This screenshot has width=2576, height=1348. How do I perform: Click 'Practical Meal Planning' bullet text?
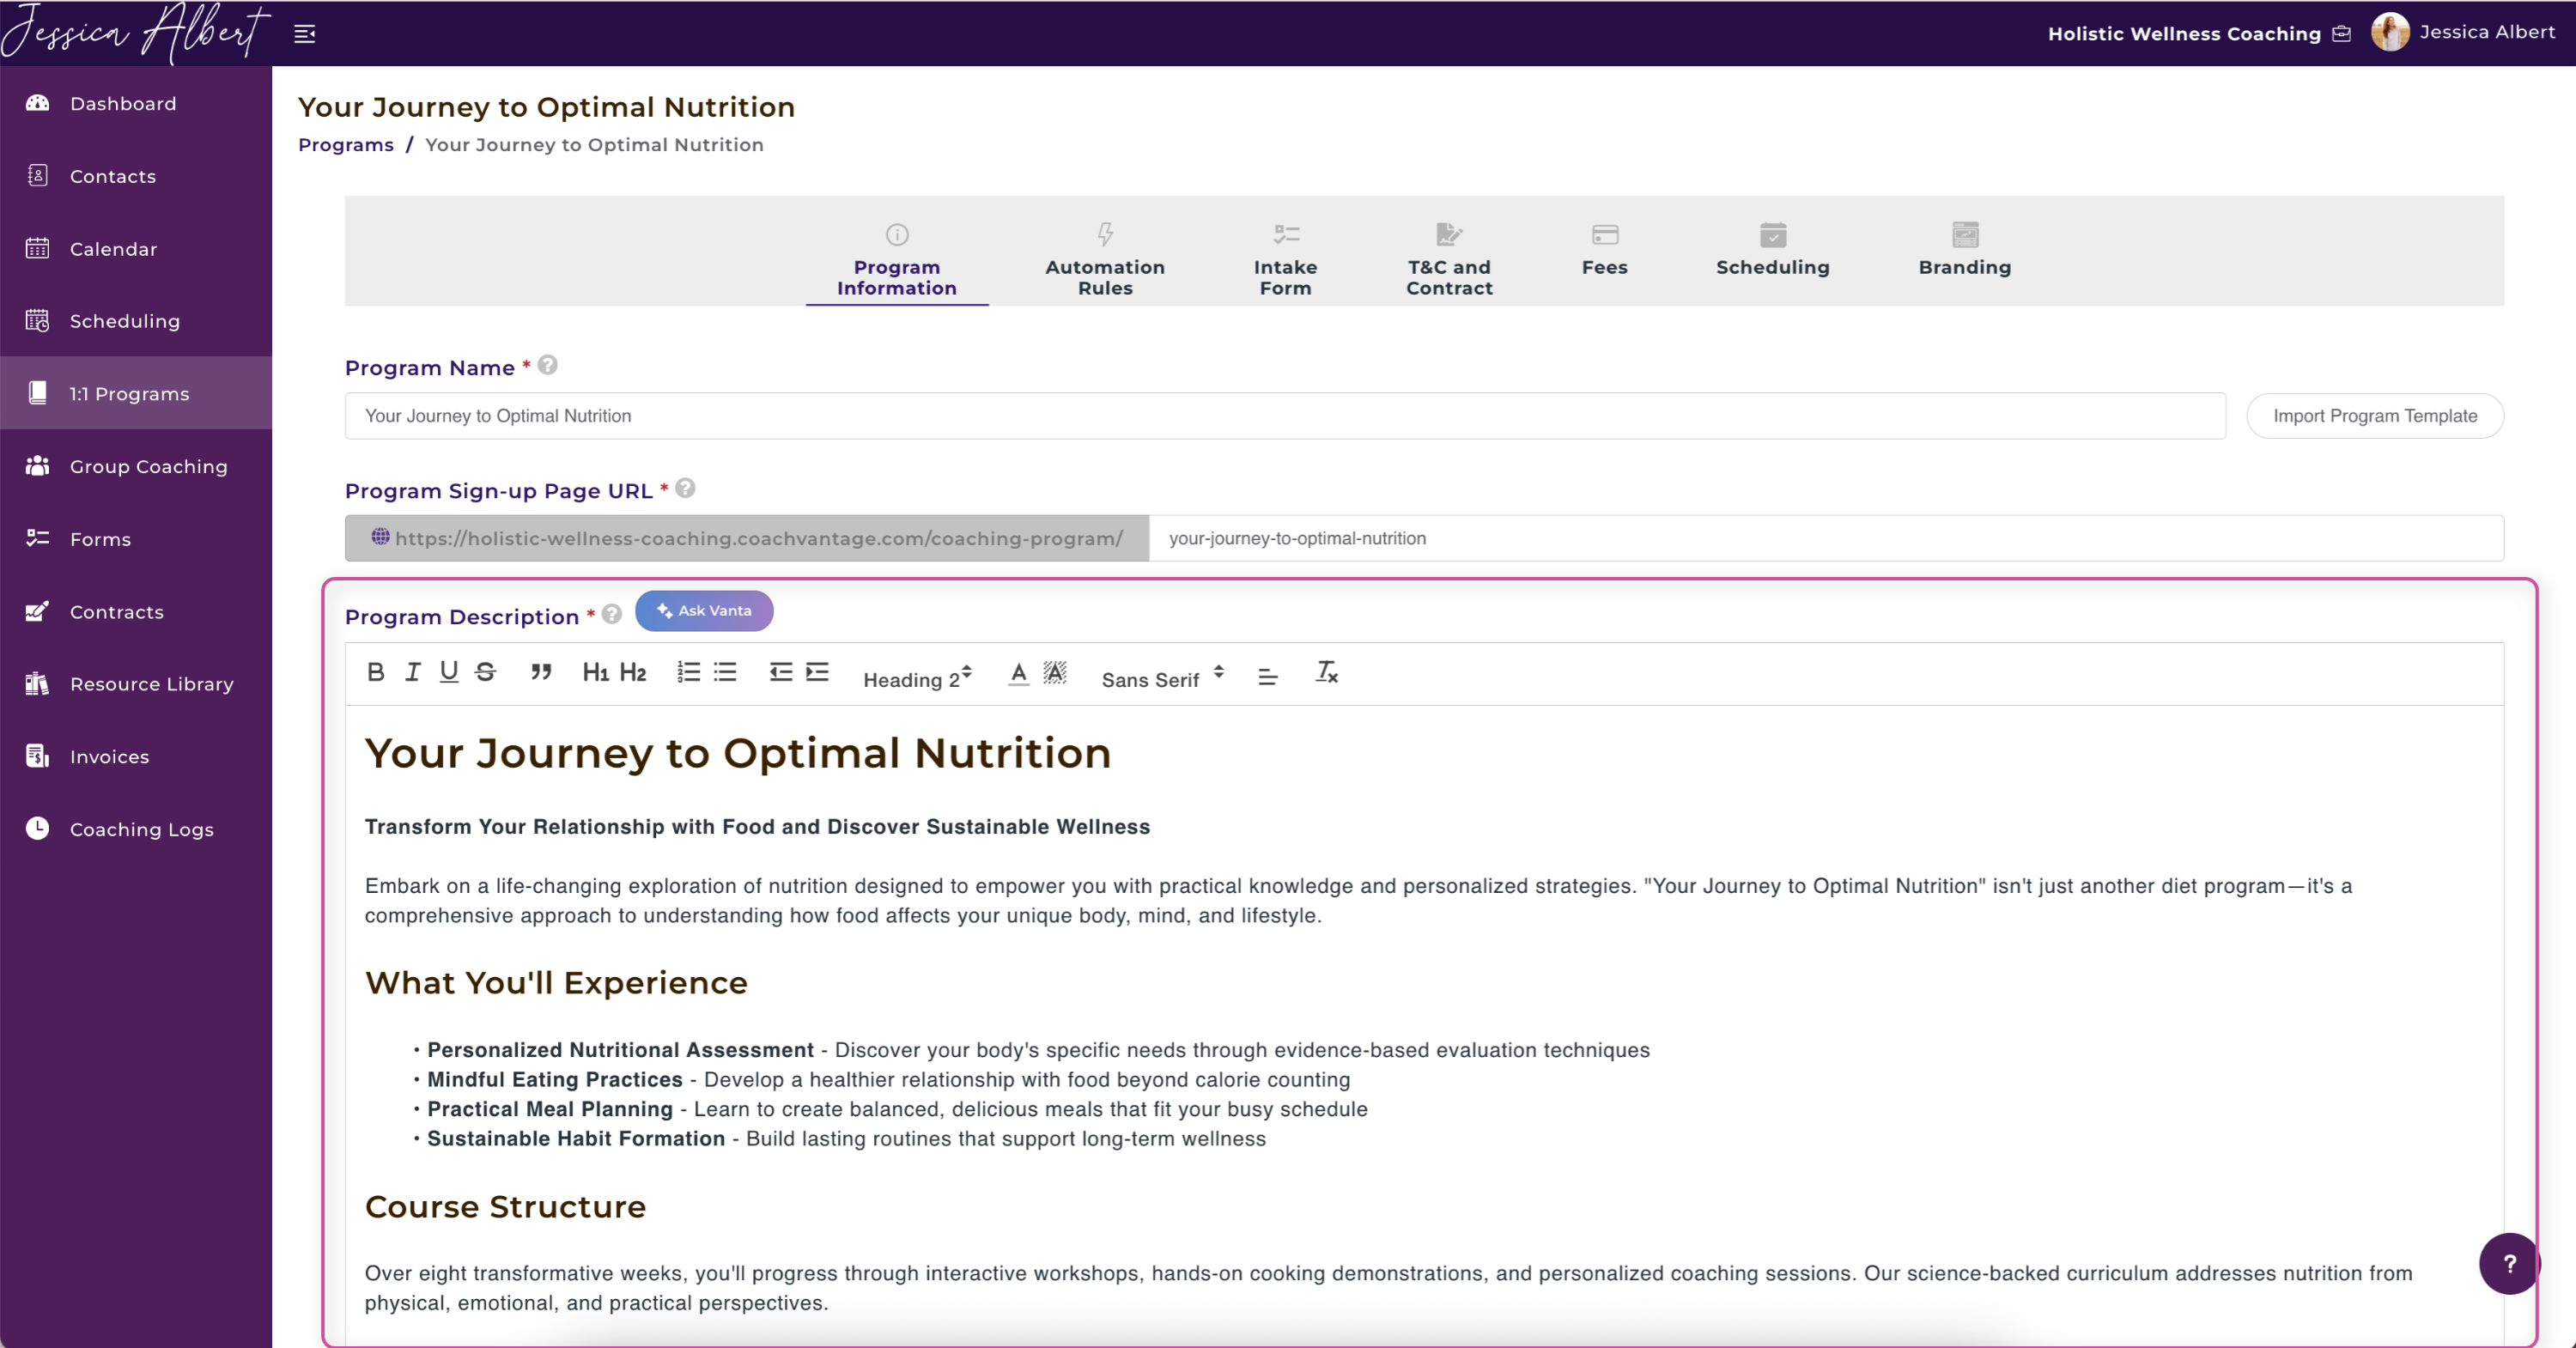[550, 1109]
